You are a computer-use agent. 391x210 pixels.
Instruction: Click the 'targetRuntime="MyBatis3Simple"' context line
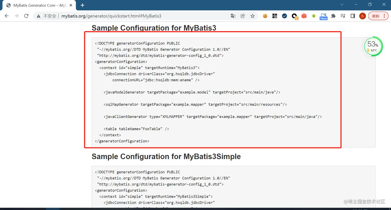[x=156, y=196]
